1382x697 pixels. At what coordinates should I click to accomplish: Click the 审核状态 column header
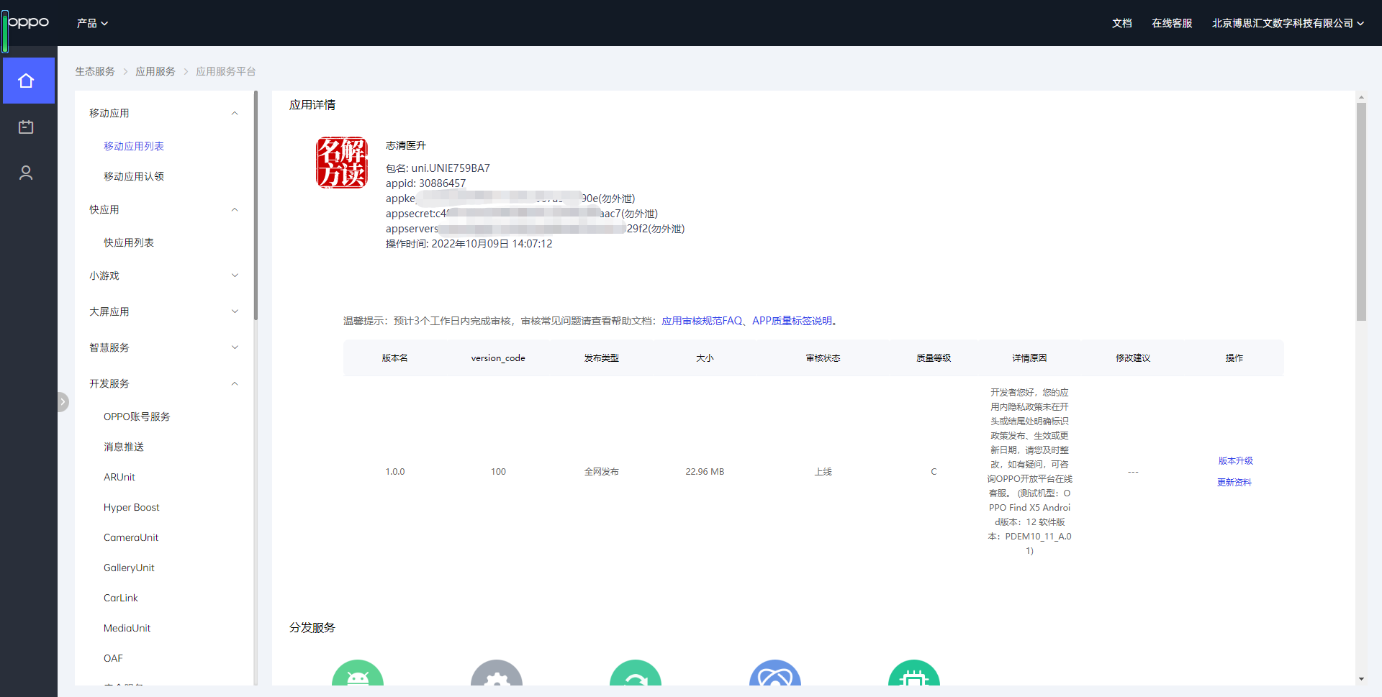(x=823, y=357)
